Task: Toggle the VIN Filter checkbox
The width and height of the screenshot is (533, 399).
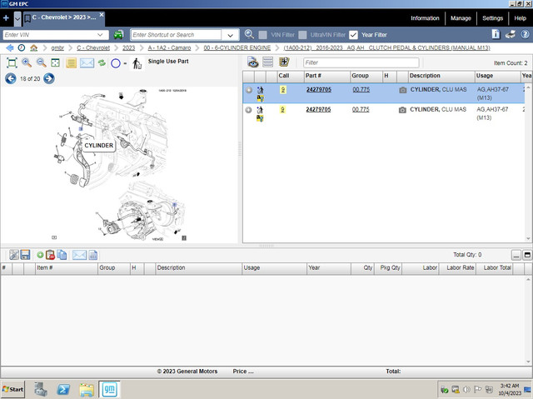Action: pyautogui.click(x=263, y=35)
